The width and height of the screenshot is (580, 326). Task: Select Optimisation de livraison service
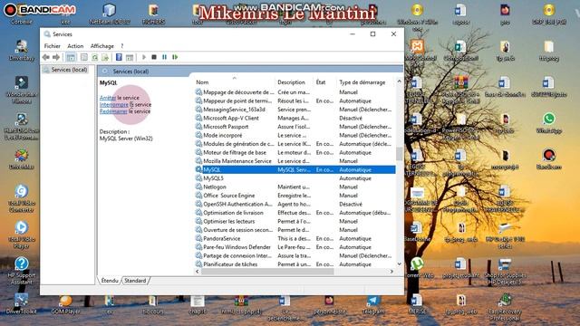[295, 213]
